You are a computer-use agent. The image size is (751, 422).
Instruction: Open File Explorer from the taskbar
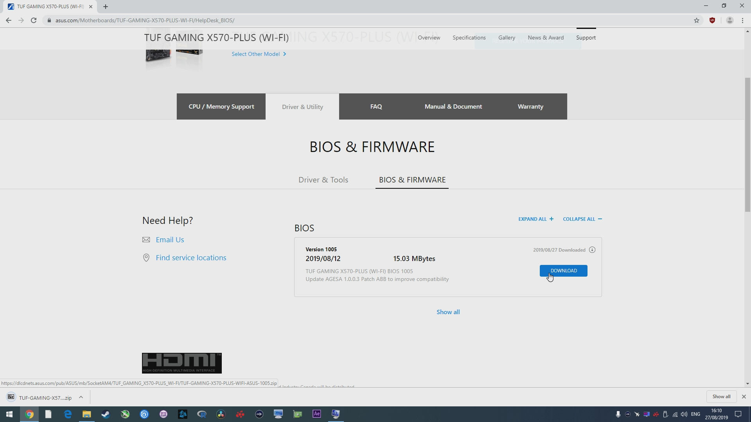coord(86,414)
